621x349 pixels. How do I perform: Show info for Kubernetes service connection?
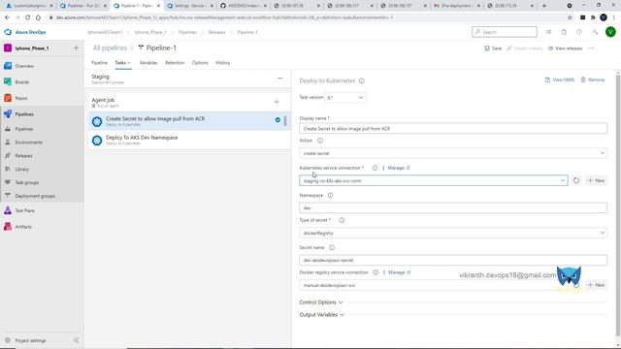tap(375, 168)
